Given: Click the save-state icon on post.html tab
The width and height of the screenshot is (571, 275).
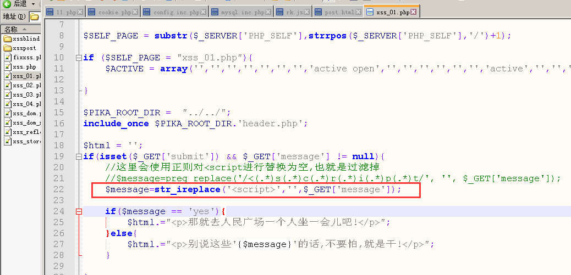Looking at the screenshot, I should pos(319,12).
